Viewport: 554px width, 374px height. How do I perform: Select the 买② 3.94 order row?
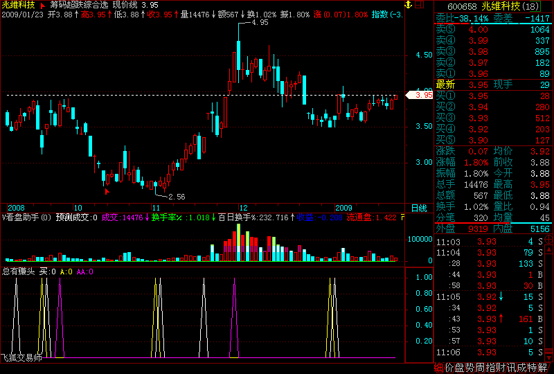point(493,107)
